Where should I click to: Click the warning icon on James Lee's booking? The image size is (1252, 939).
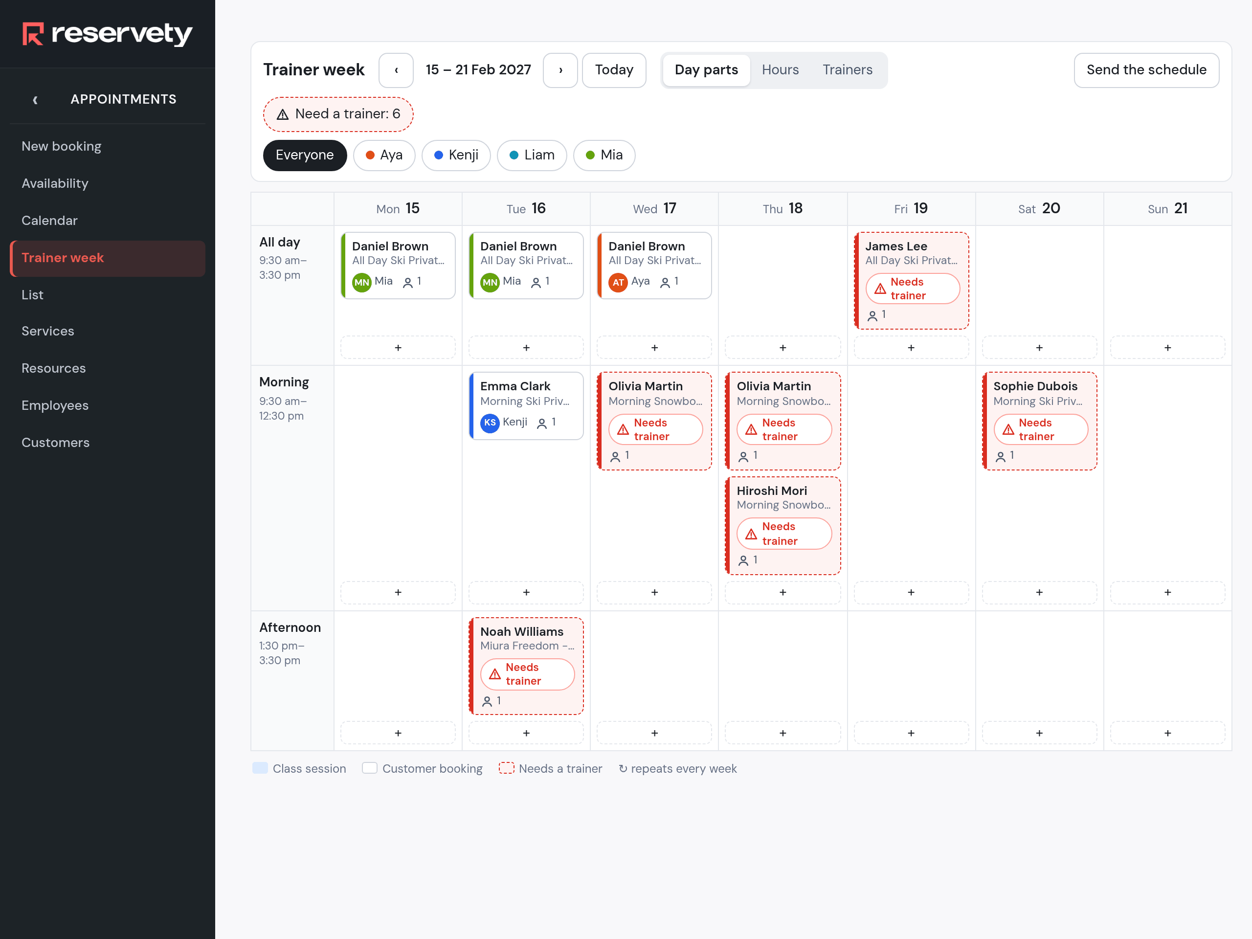click(880, 289)
